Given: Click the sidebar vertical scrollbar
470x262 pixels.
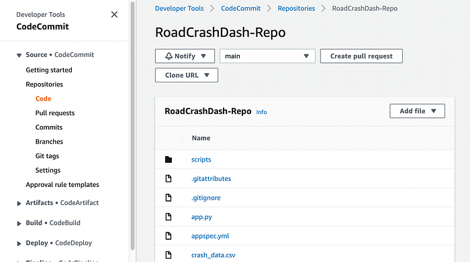Looking at the screenshot, I should 132,125.
